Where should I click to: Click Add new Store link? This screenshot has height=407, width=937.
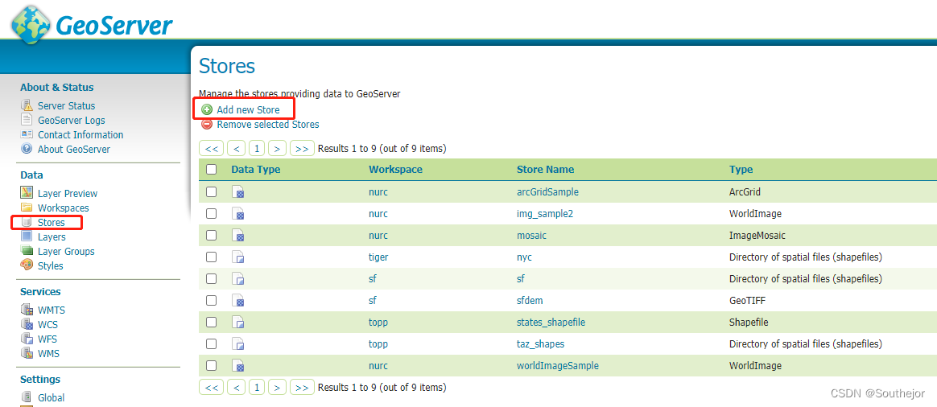click(x=248, y=110)
